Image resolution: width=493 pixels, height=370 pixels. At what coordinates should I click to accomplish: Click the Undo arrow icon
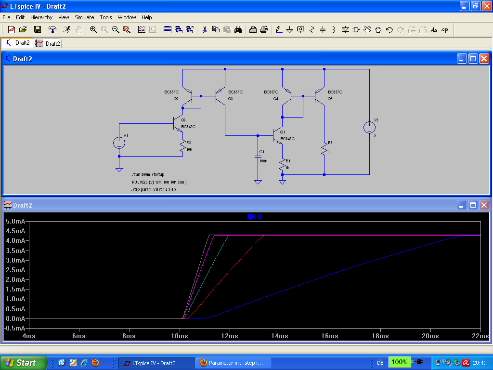coord(389,30)
